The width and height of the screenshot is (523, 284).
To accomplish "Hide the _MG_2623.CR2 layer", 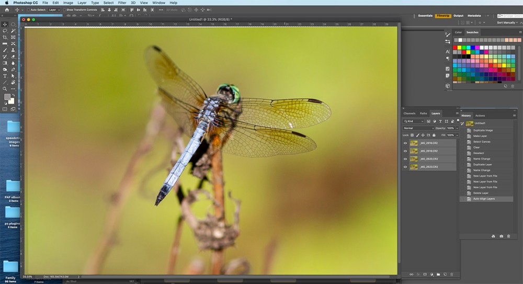I will [x=405, y=167].
